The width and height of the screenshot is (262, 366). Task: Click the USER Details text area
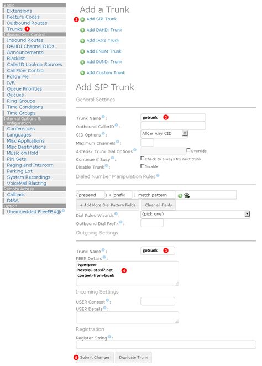click(127, 317)
